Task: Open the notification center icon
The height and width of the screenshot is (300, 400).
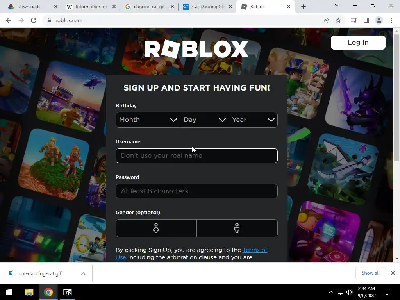Action: (387, 292)
